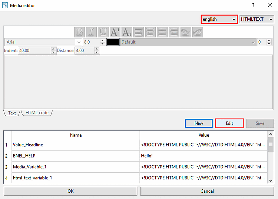This screenshot has width=278, height=199.
Task: Click the Cancel button
Action: [207, 191]
